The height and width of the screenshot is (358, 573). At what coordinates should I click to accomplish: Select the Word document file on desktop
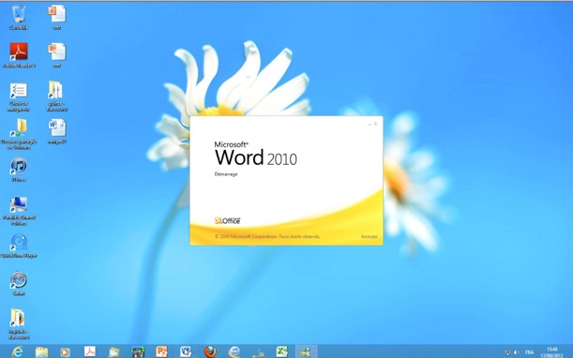coord(57,131)
